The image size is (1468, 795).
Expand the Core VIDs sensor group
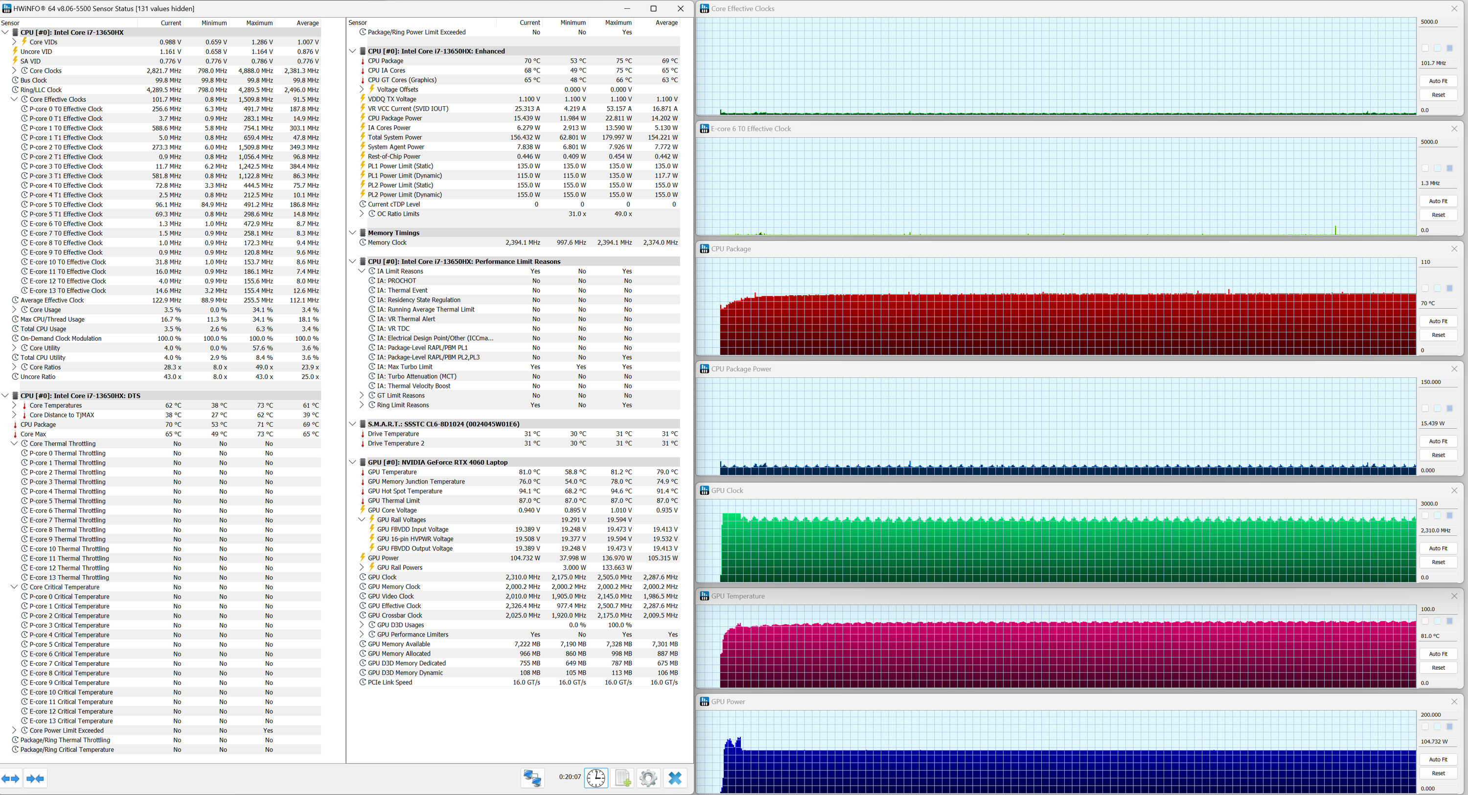(x=14, y=42)
